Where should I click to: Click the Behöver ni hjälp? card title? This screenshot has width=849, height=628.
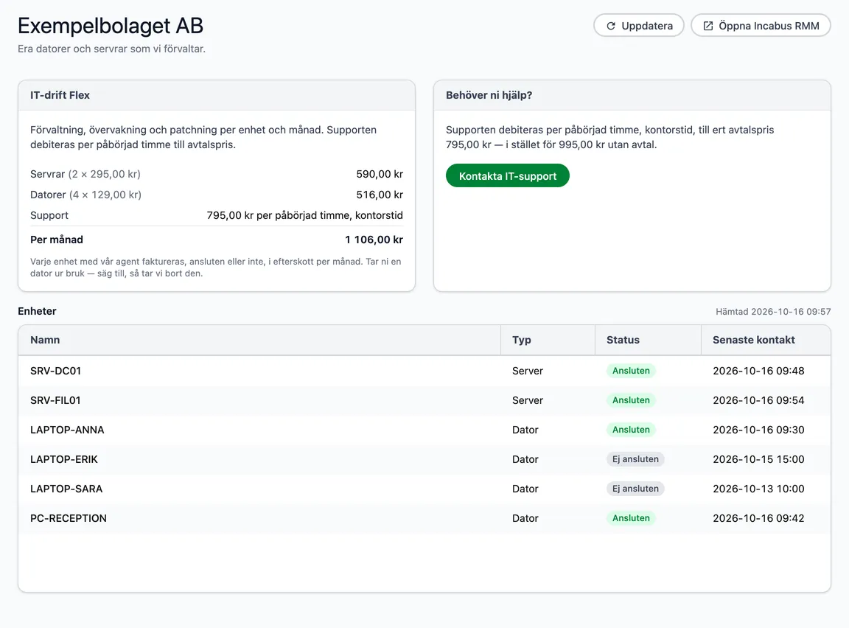[x=489, y=95]
